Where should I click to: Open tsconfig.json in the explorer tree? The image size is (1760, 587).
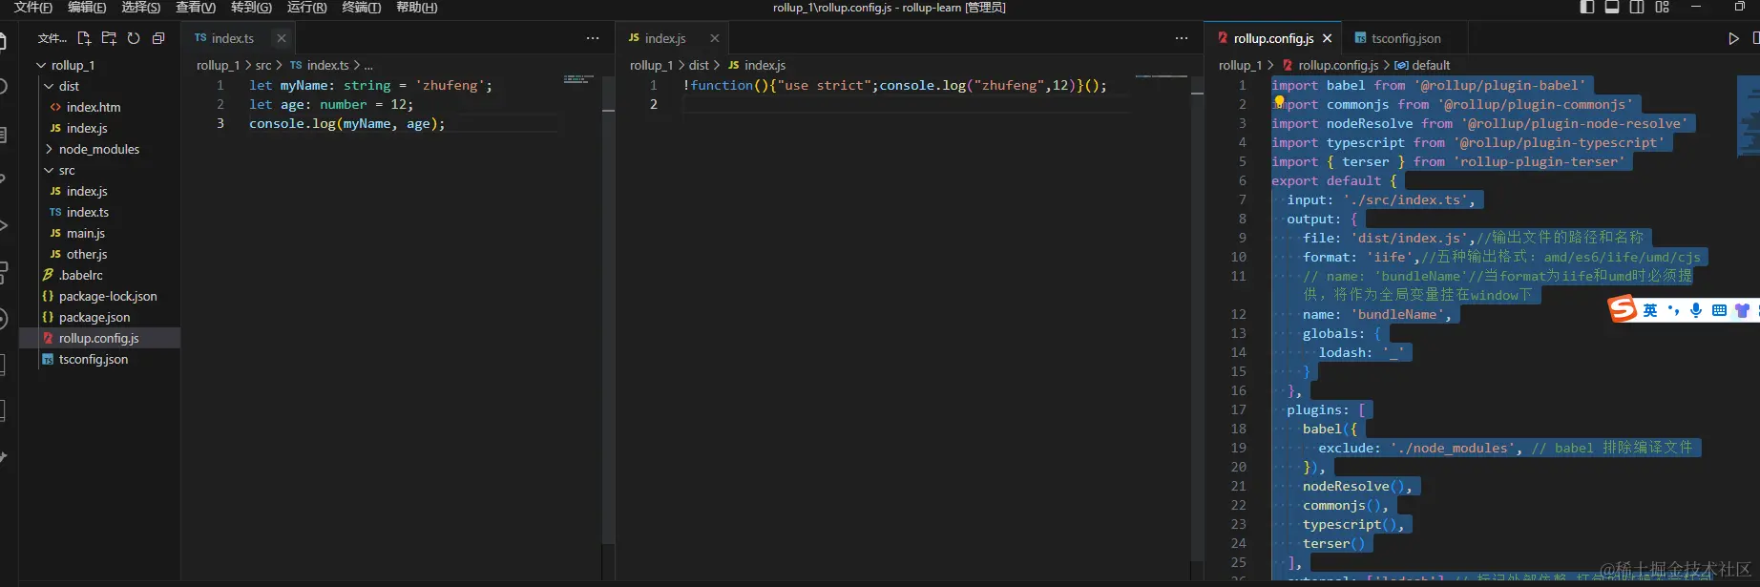point(94,359)
